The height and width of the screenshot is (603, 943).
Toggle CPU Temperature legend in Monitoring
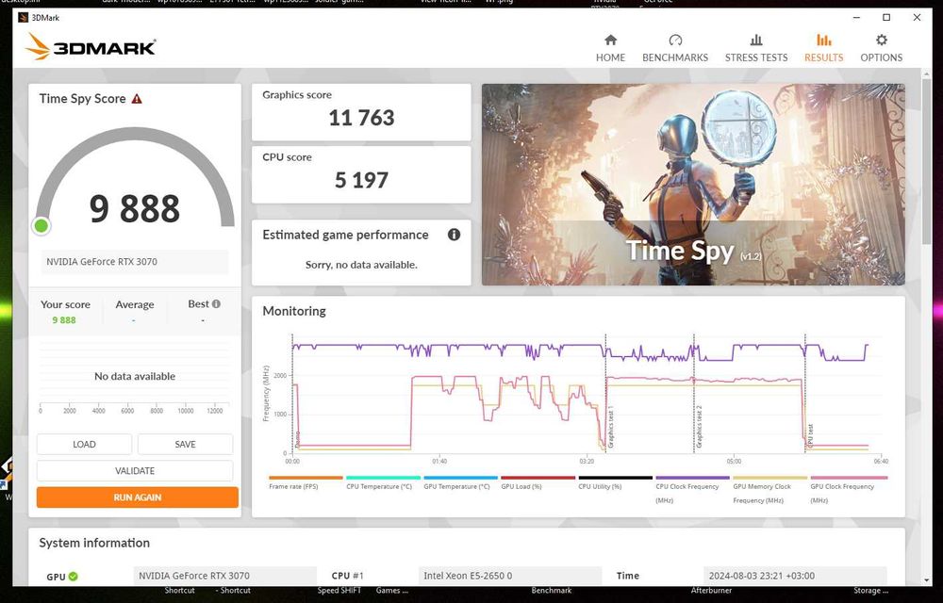[x=383, y=484]
